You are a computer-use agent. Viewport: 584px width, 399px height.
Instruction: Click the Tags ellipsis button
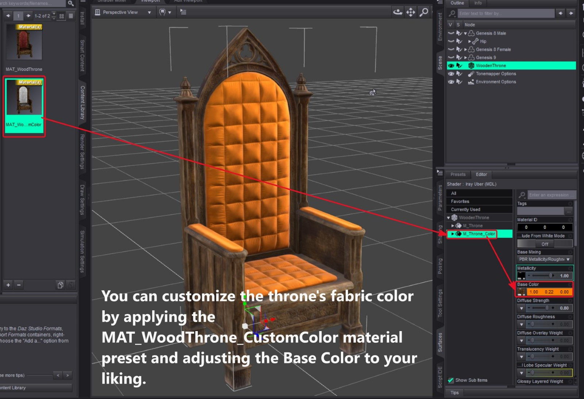click(568, 211)
